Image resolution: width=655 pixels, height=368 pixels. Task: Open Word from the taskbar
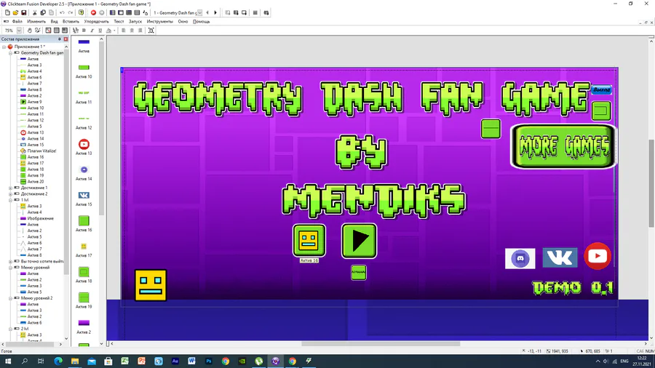coord(191,361)
